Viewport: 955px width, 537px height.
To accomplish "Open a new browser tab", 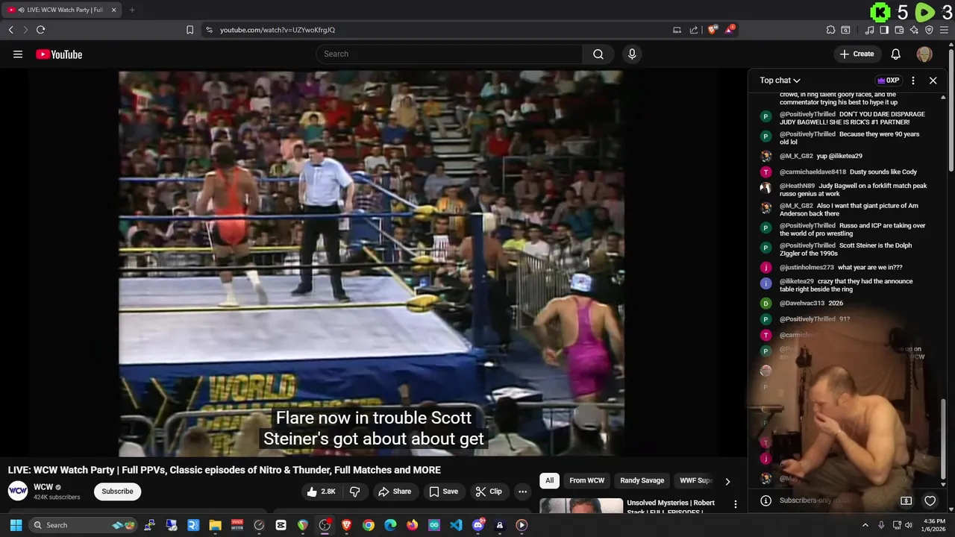I will tap(132, 10).
